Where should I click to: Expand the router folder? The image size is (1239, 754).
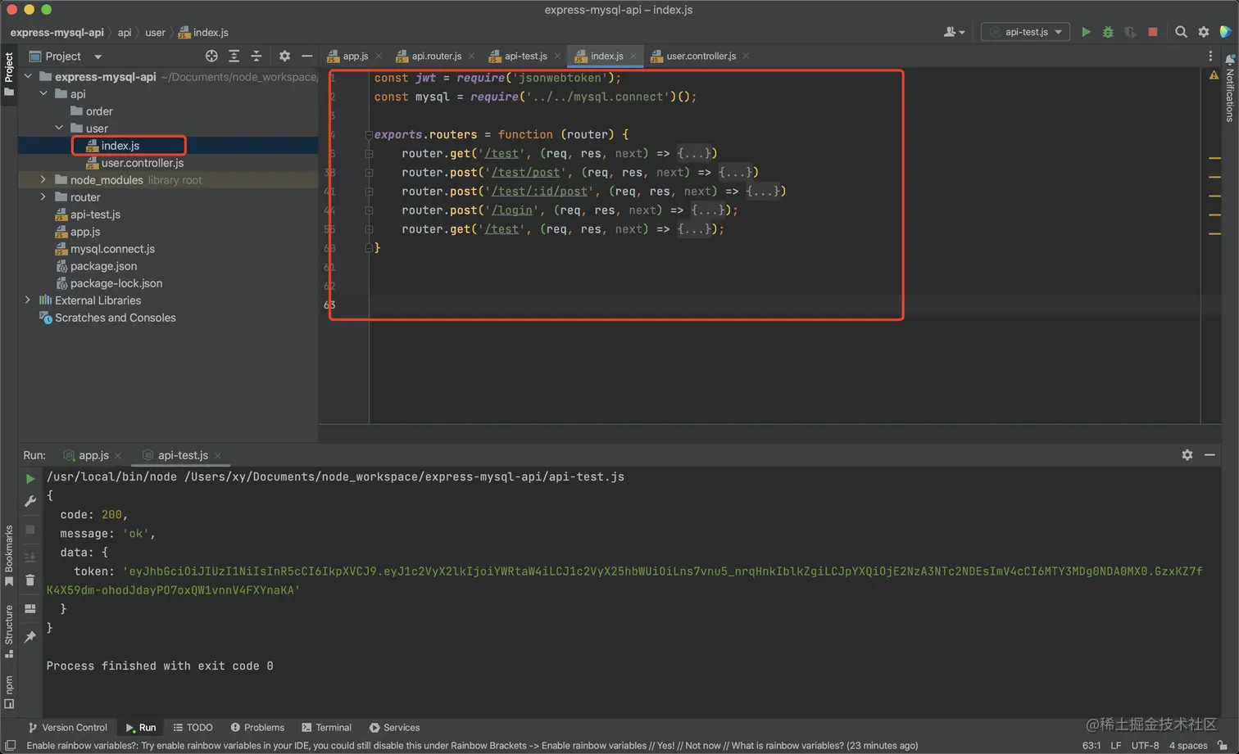[43, 196]
